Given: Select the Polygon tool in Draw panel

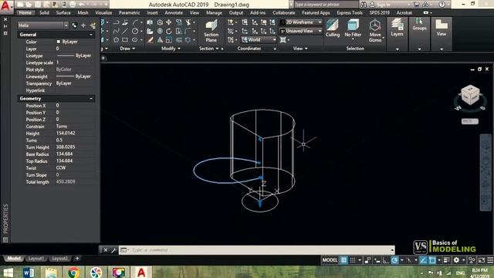Looking at the screenshot, I should click(116, 39).
